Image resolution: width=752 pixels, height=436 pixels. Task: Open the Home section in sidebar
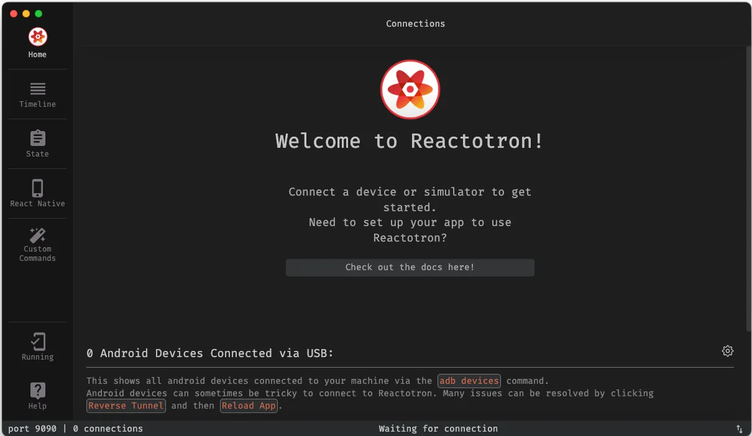[x=37, y=43]
